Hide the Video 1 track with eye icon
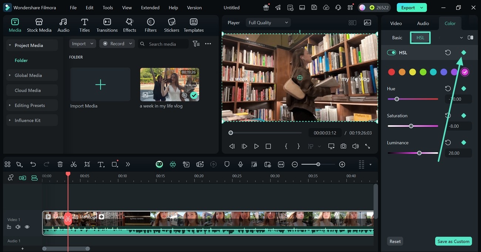 27,227
